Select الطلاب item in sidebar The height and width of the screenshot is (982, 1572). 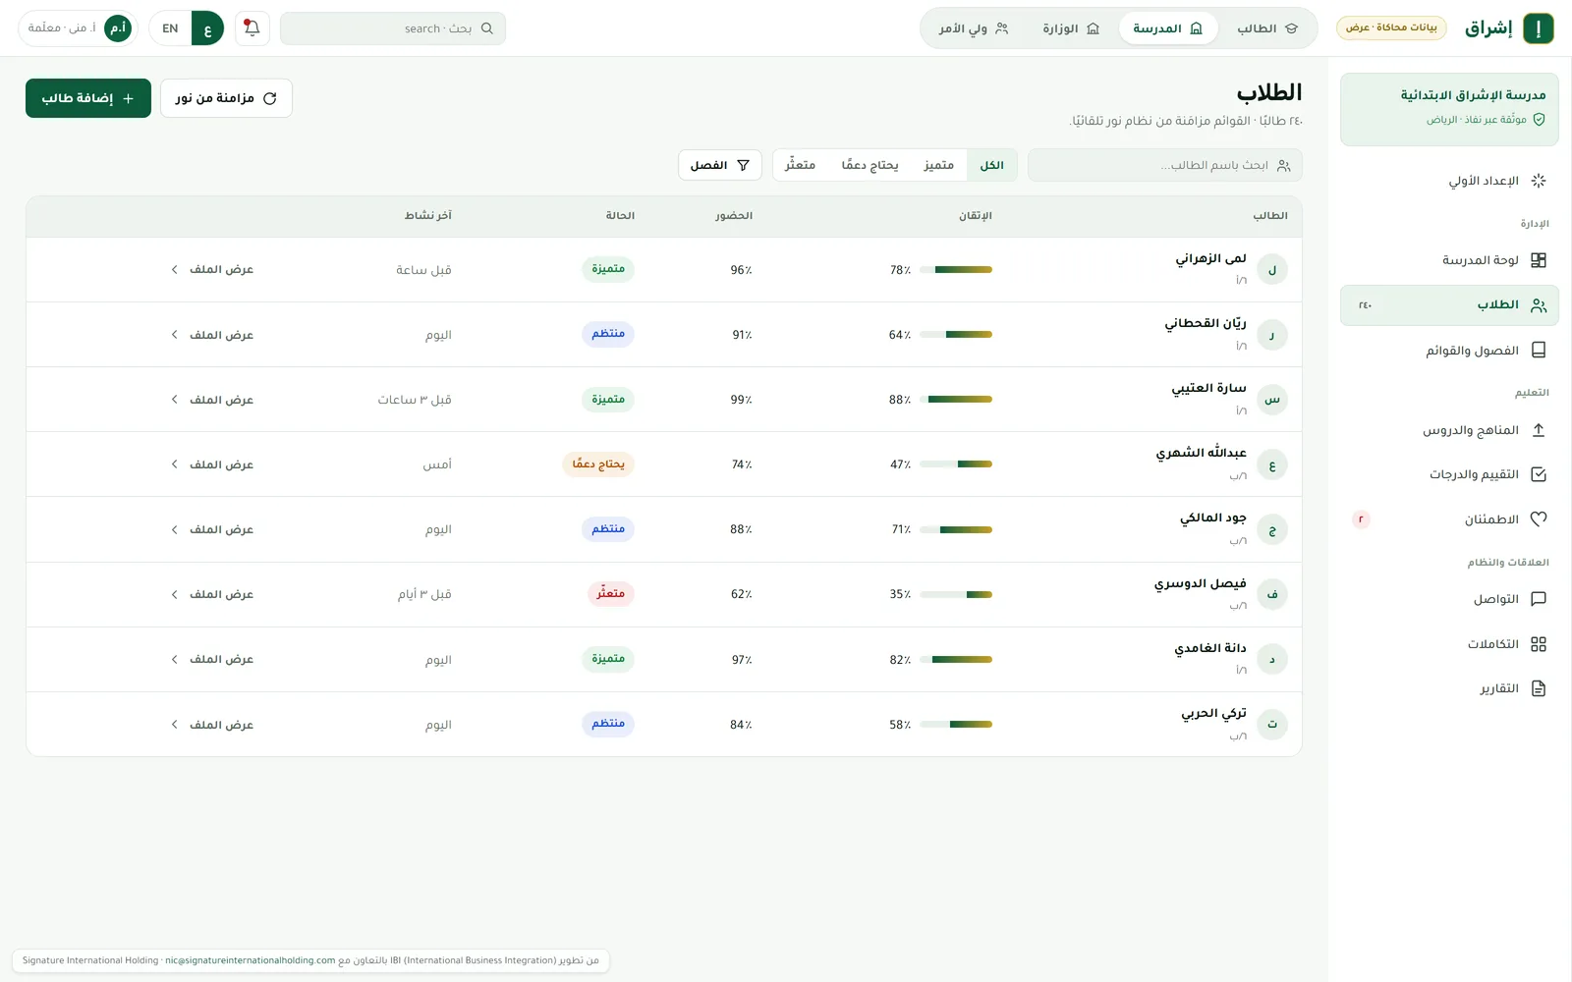coord(1449,305)
